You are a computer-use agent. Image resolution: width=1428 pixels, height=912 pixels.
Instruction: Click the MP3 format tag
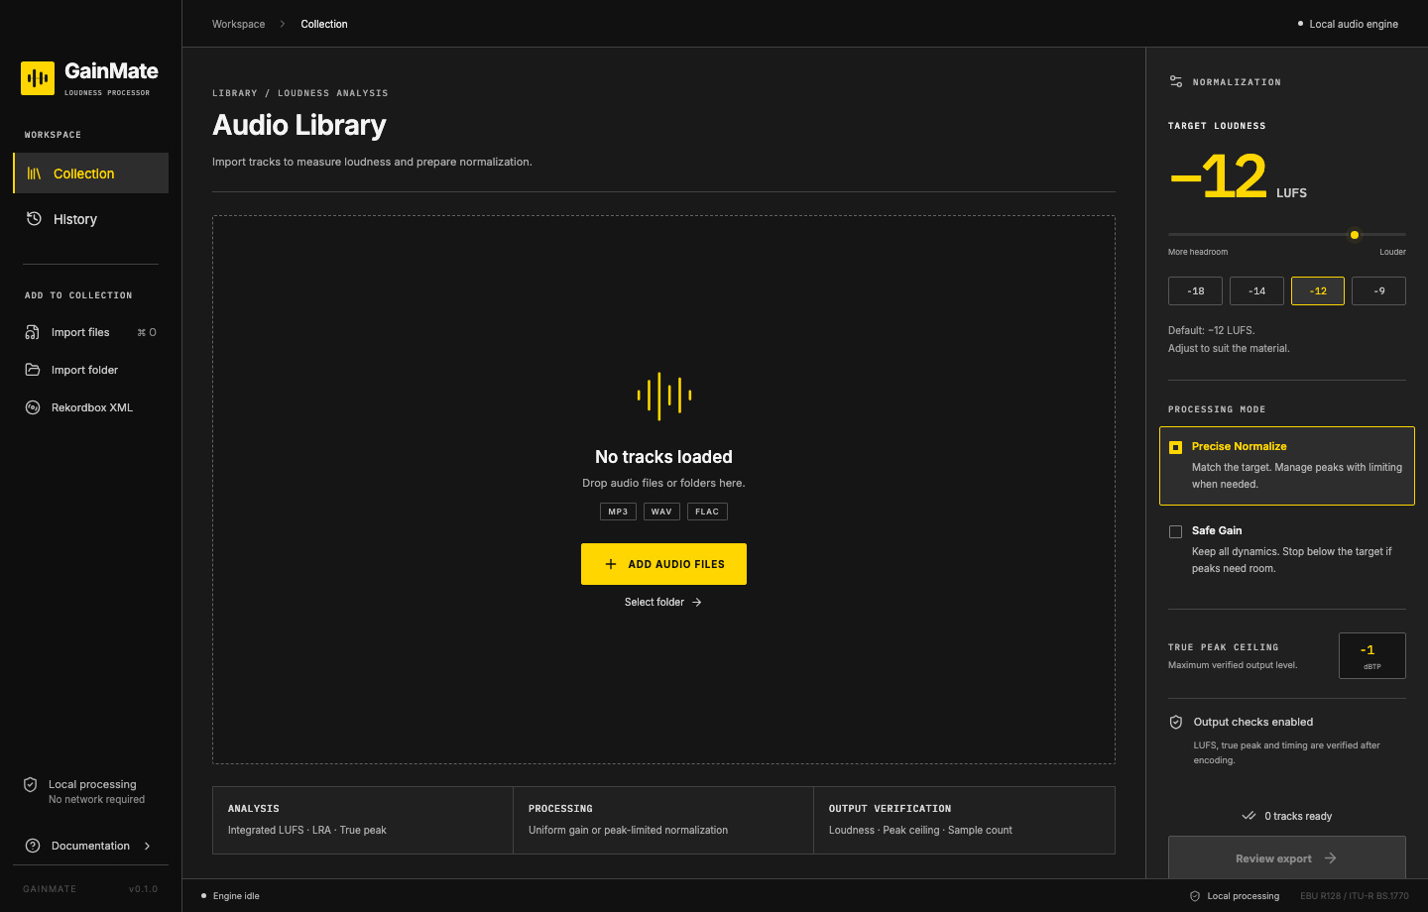pyautogui.click(x=618, y=512)
